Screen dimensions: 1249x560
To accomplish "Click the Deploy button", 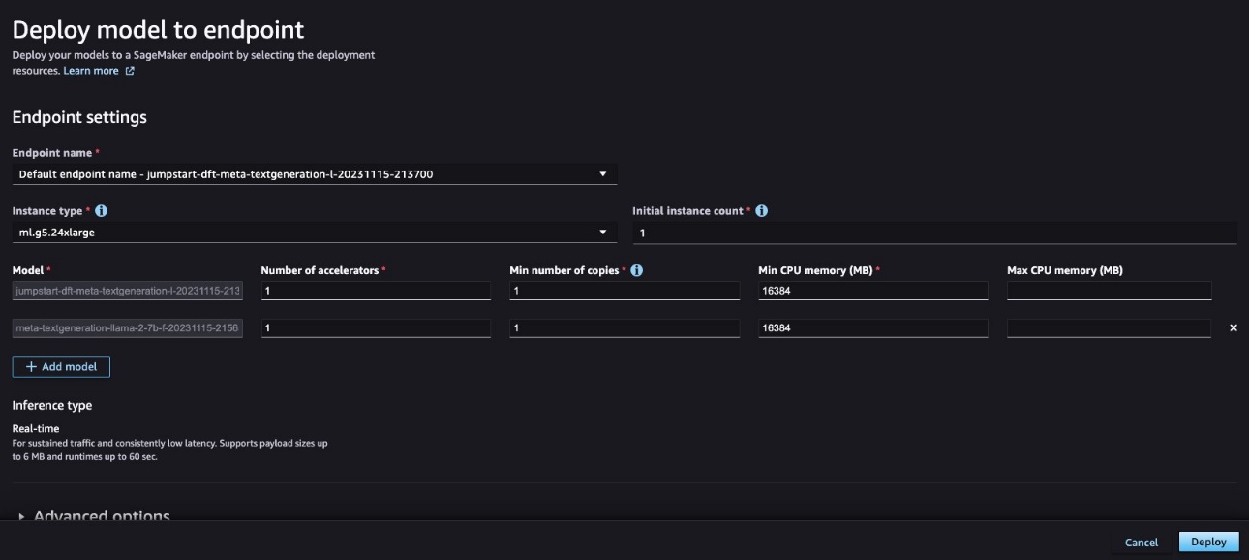I will 1208,543.
